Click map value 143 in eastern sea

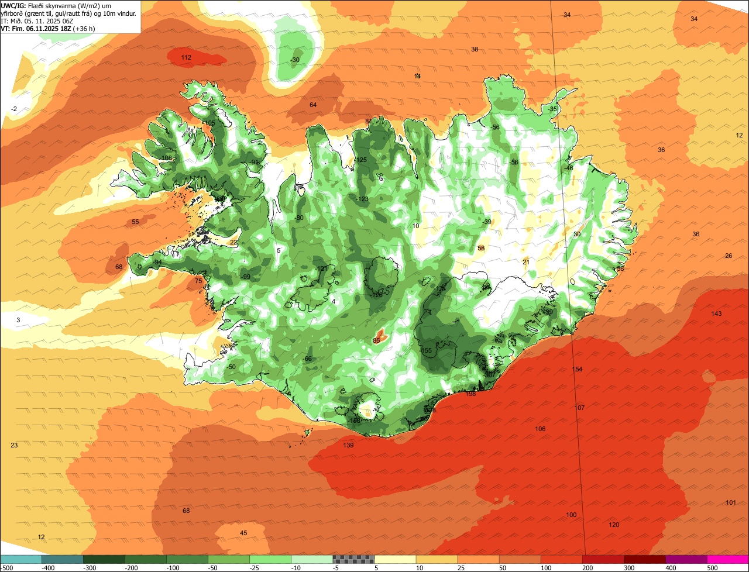[x=716, y=313]
